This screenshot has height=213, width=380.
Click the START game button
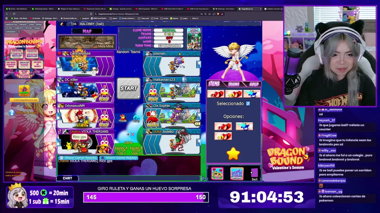(129, 88)
